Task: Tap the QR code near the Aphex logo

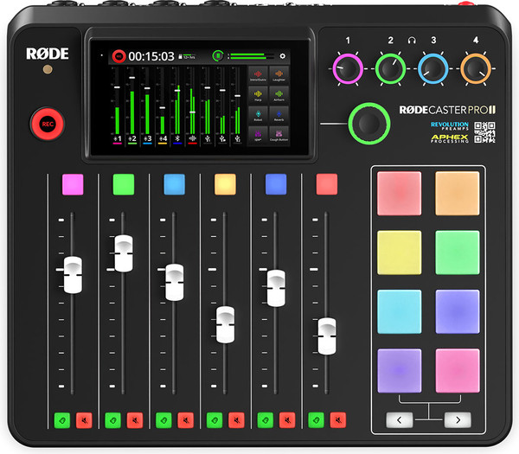Action: coord(484,132)
